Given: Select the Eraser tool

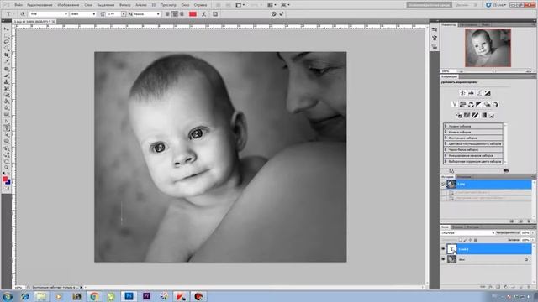Looking at the screenshot, I should coord(7,95).
